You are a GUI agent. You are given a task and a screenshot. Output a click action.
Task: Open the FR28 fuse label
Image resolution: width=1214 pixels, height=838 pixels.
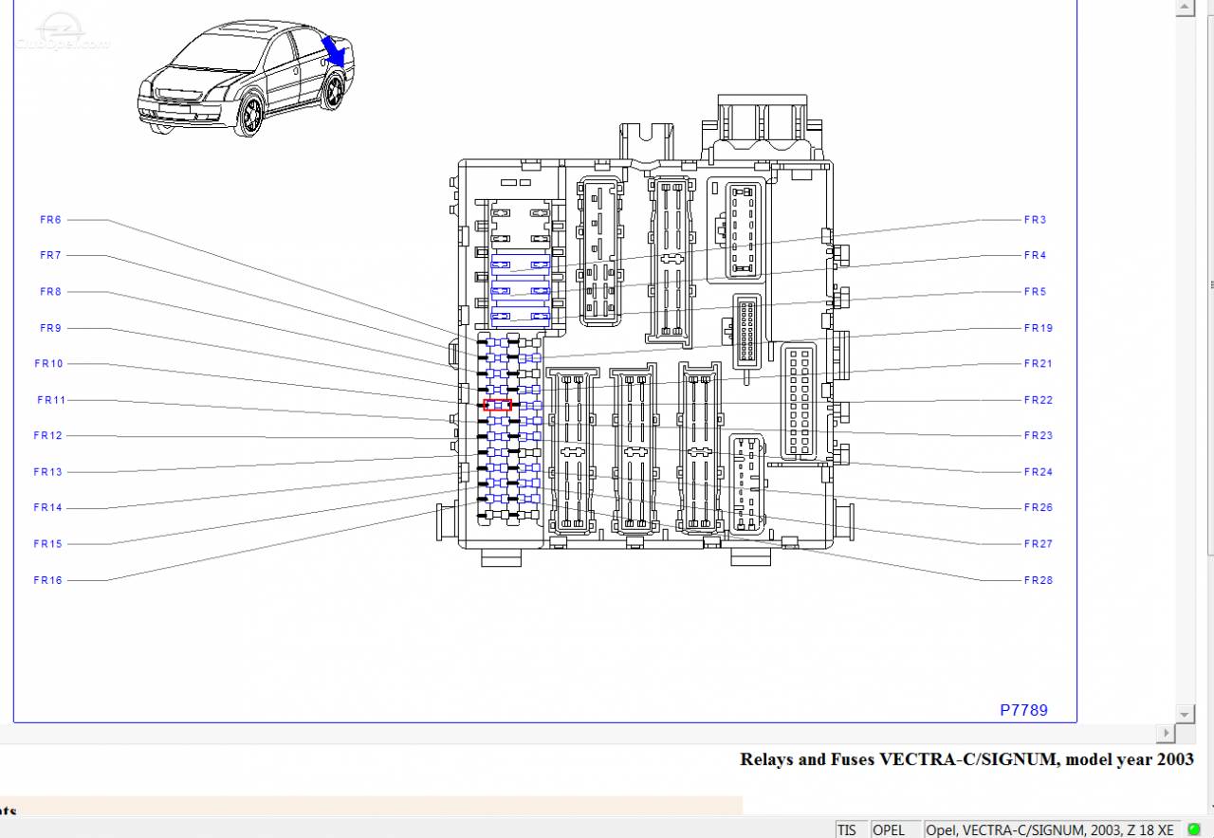click(x=1039, y=580)
